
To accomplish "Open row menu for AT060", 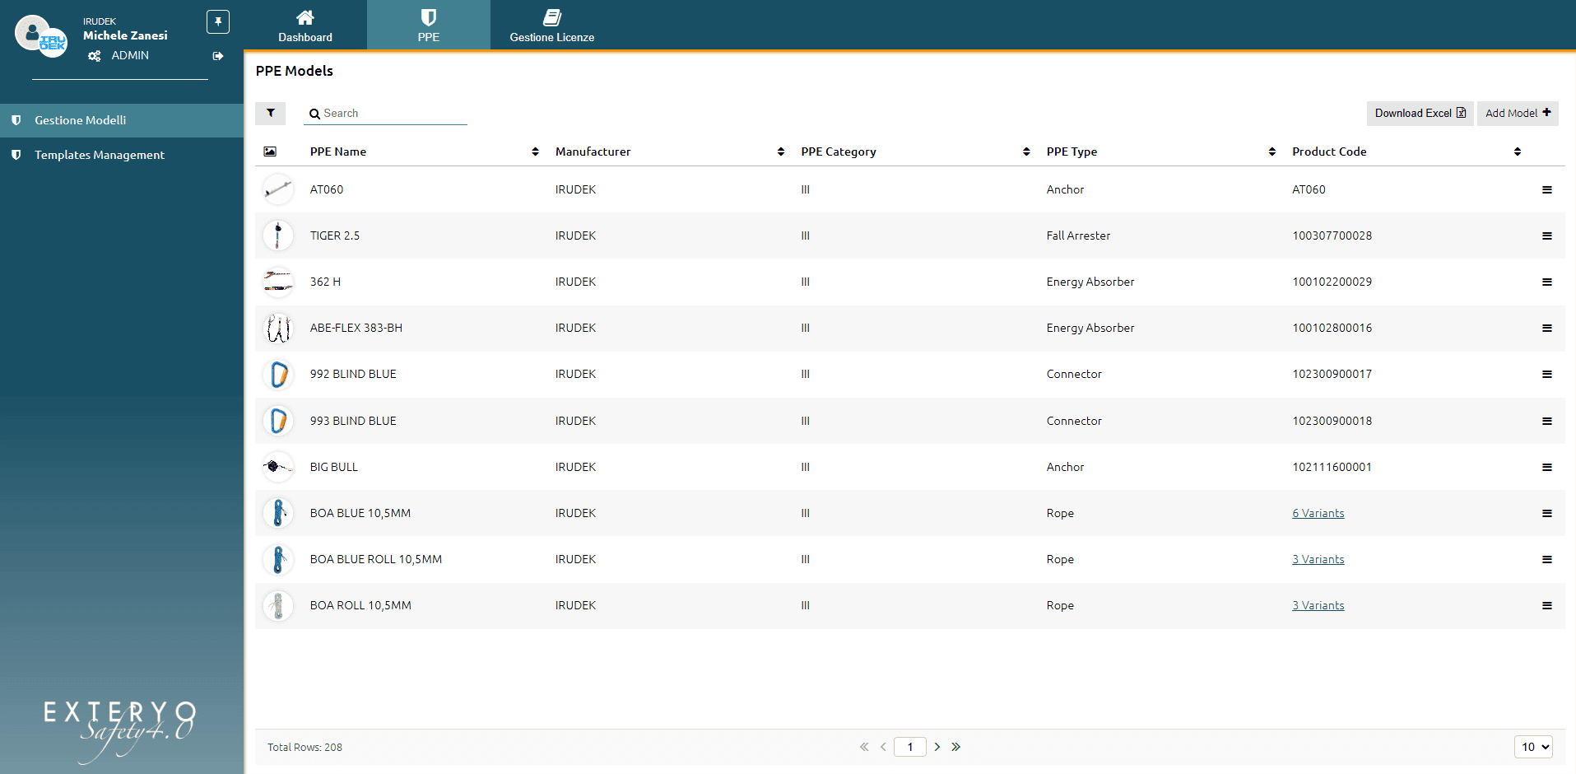I will click(x=1547, y=189).
